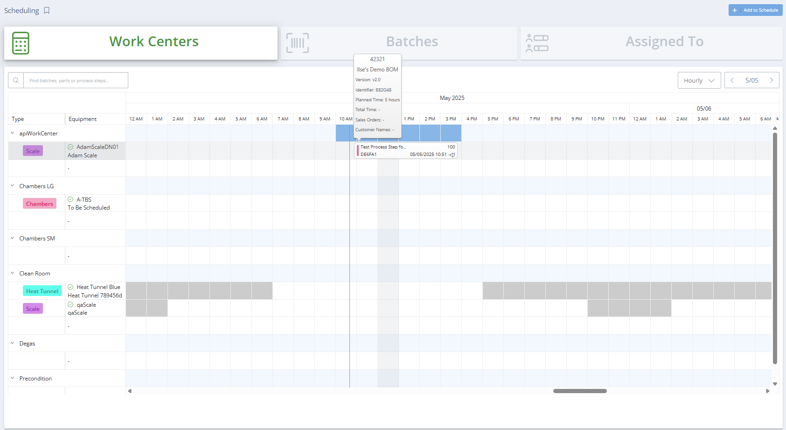Select the Test Process Step scheduled card
Viewport: 786px width, 430px height.
pyautogui.click(x=406, y=151)
